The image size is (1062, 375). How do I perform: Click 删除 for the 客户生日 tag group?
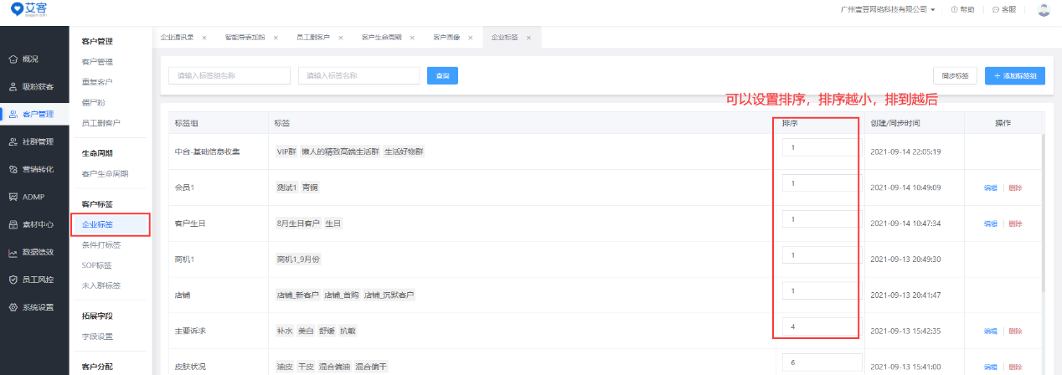1015,224
